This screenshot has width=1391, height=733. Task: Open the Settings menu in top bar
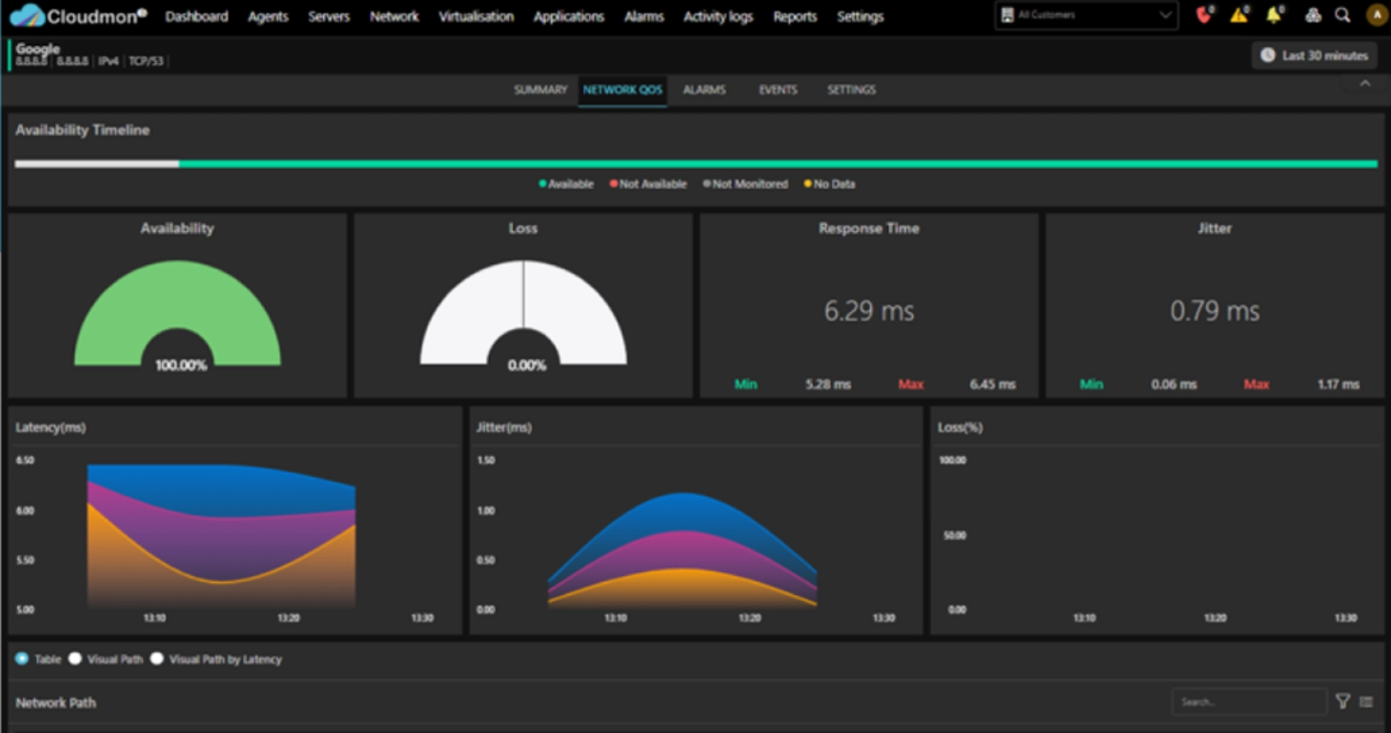[860, 16]
